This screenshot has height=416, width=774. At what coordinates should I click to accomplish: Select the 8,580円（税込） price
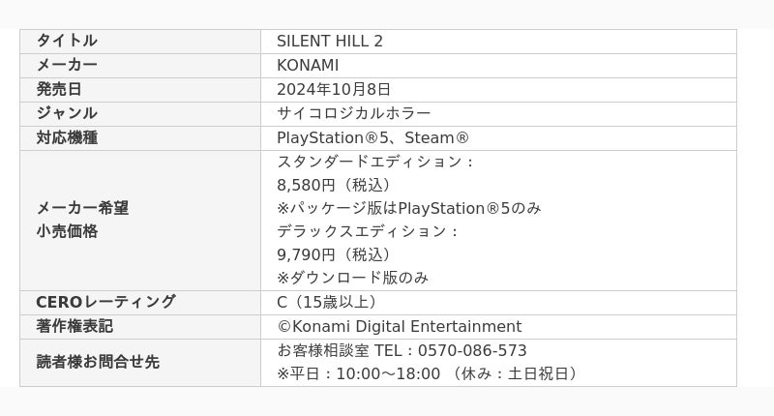click(336, 185)
